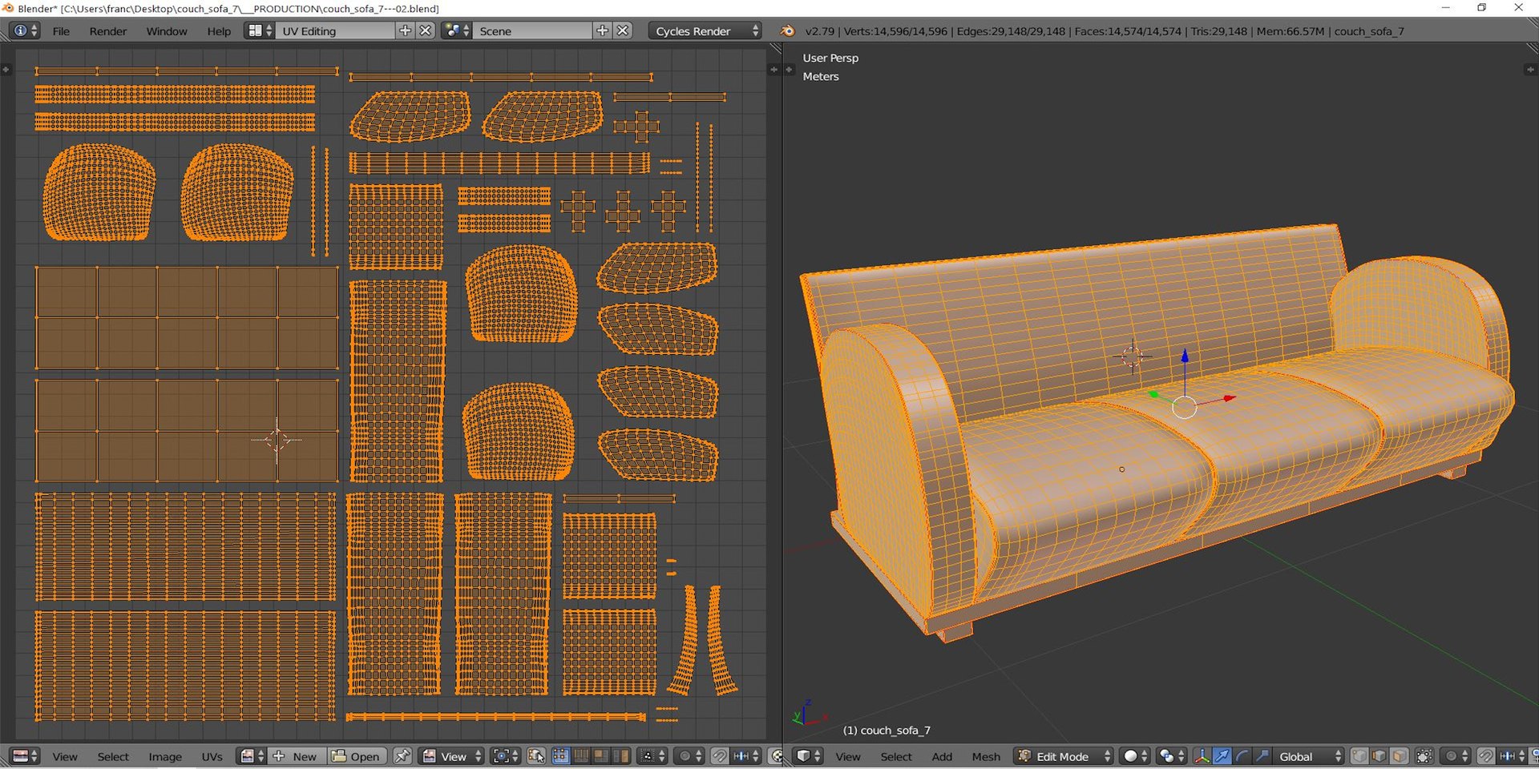Open UV editor proportional editing dropdown
This screenshot has height=769, width=1539.
tap(689, 756)
